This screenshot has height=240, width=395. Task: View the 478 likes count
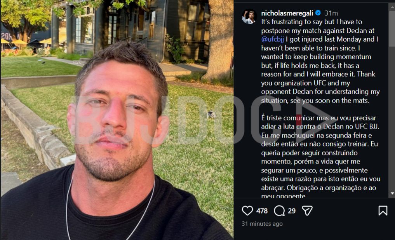[262, 211]
